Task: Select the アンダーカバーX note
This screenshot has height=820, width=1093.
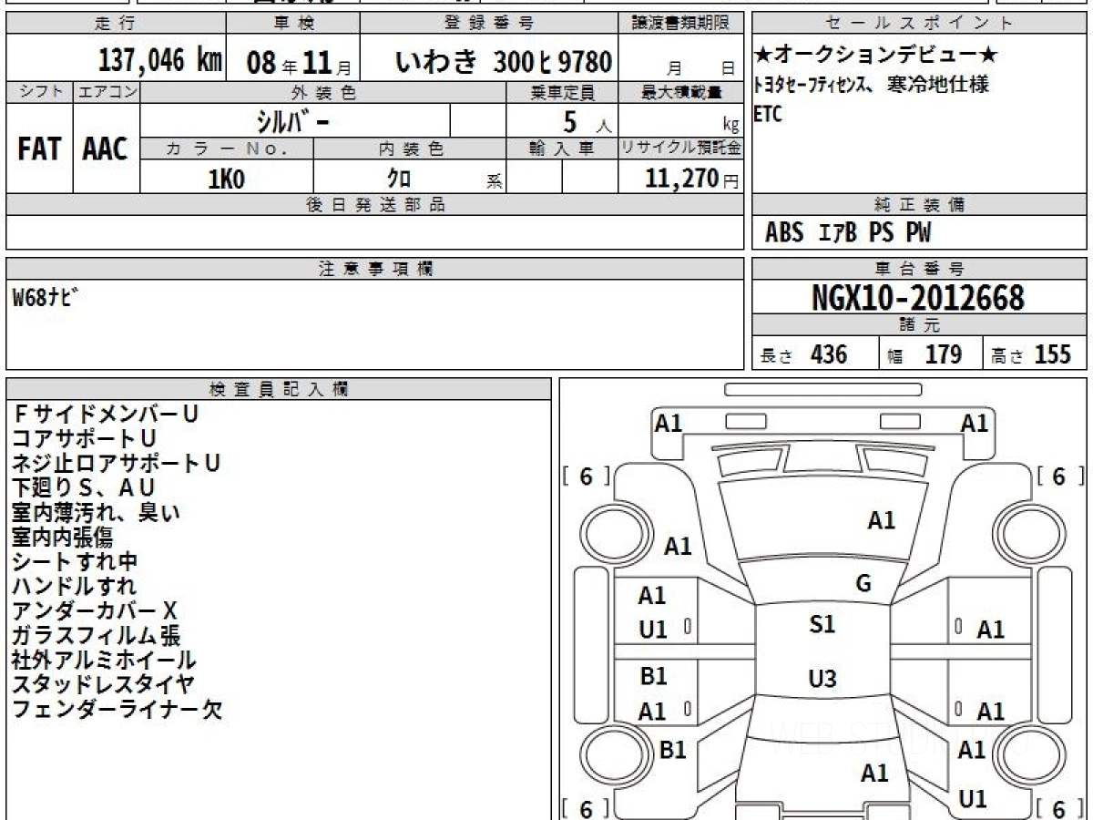Action: click(96, 610)
